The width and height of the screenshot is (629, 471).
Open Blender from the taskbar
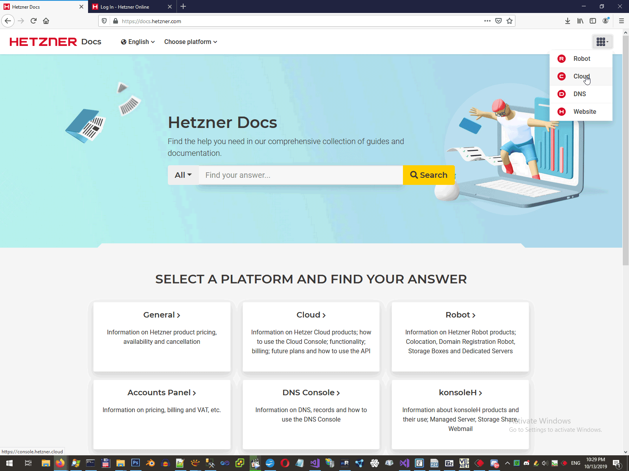click(x=151, y=463)
